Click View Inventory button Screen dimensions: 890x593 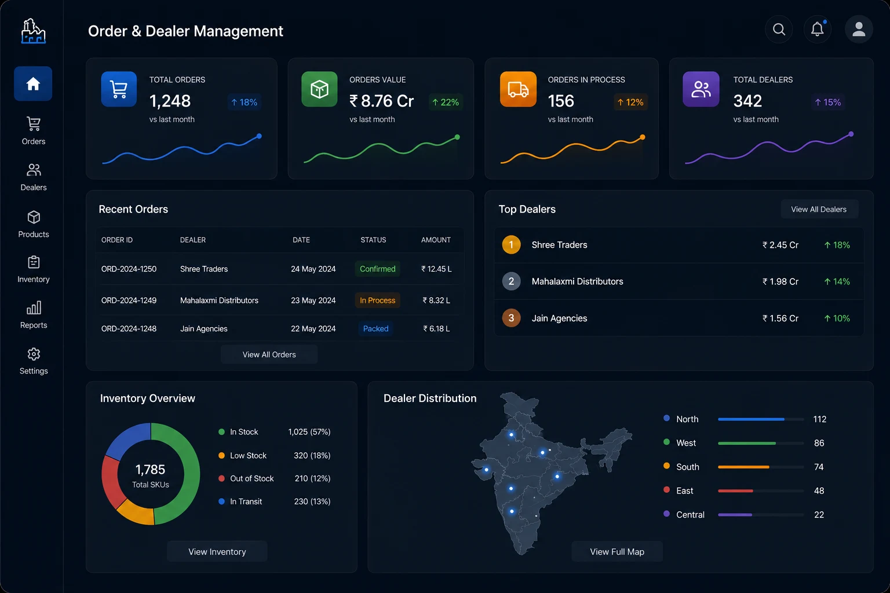pyautogui.click(x=217, y=552)
